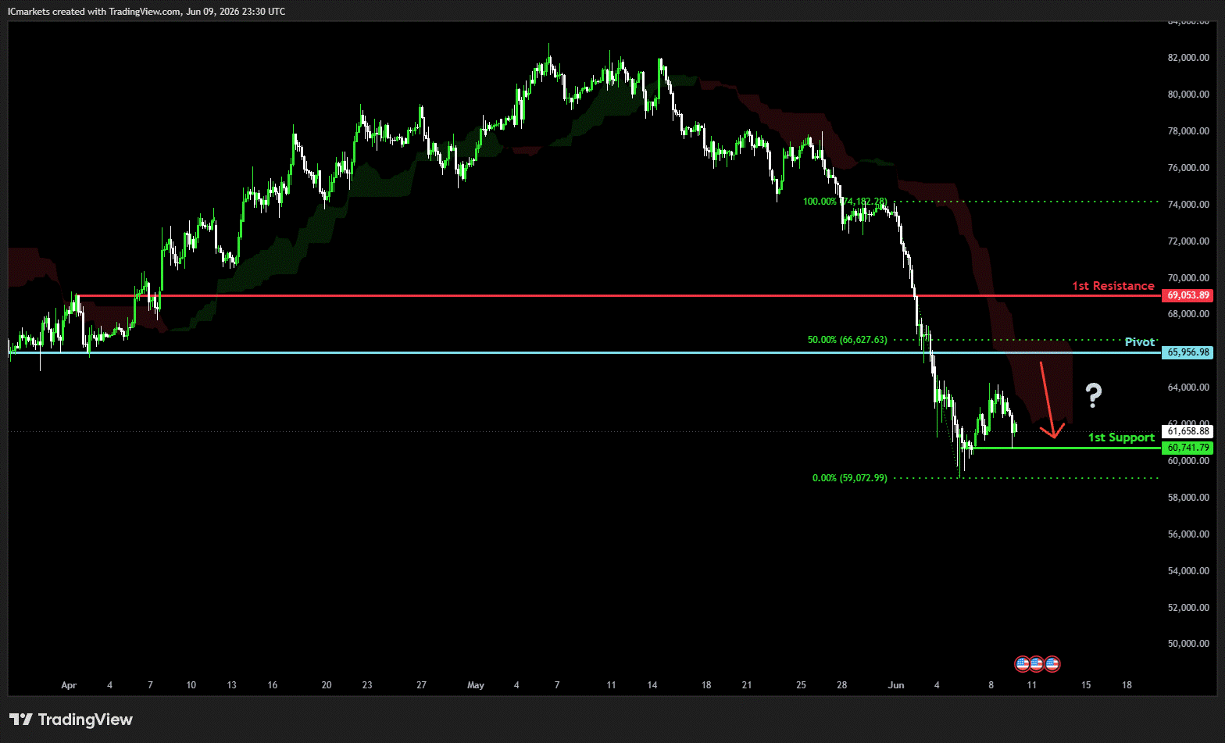Click the 1st Support text label
The width and height of the screenshot is (1225, 743).
click(1121, 438)
